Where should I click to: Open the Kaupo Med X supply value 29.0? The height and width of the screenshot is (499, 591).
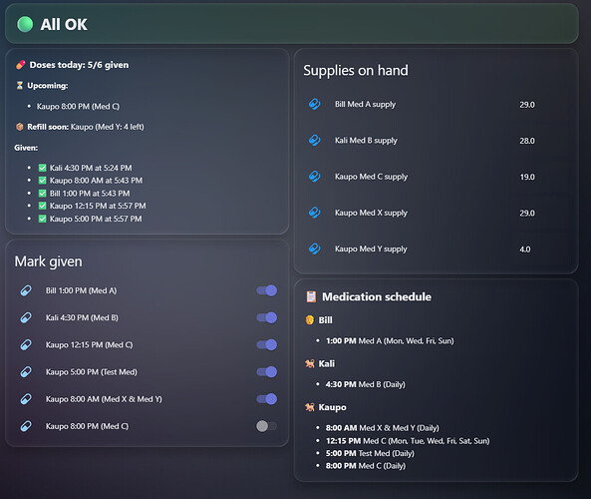coord(527,213)
